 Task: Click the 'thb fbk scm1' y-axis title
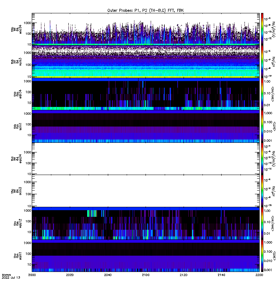18,127
